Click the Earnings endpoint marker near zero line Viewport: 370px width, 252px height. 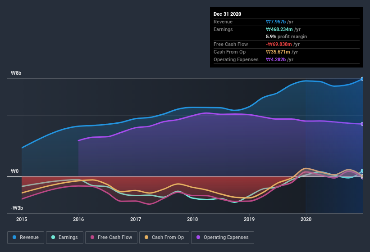pos(362,171)
